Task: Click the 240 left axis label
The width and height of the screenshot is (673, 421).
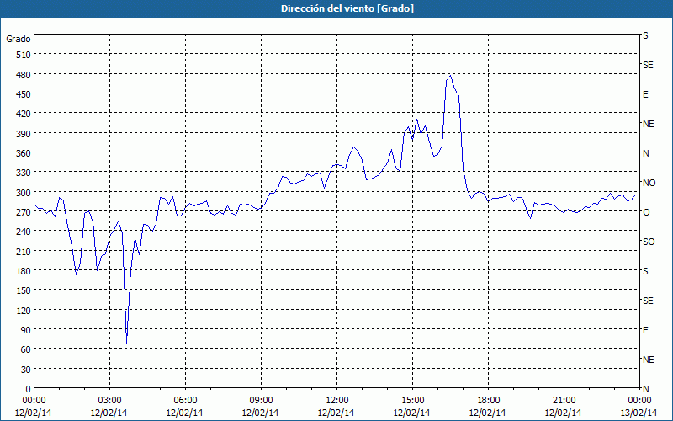Action: pos(24,232)
